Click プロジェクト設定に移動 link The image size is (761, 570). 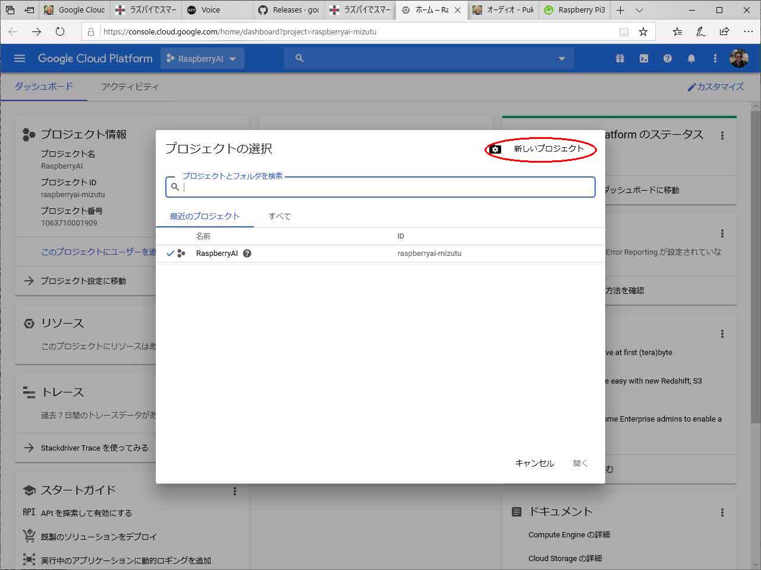click(x=83, y=281)
